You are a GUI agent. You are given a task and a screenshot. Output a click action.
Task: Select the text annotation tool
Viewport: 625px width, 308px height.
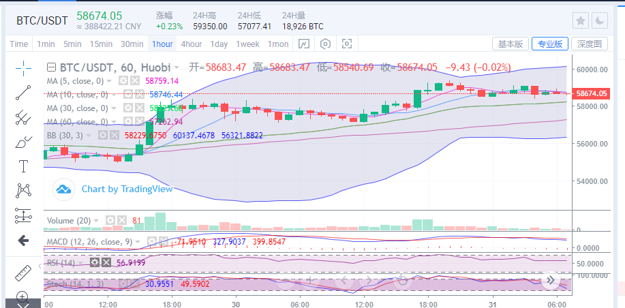24,166
